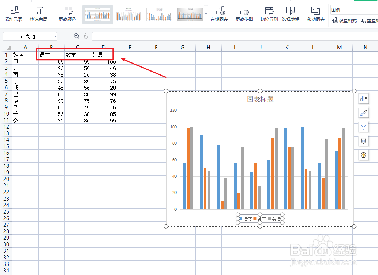The image size is (378, 275).
Task: Click the 英语 header cell
Action: (104, 55)
